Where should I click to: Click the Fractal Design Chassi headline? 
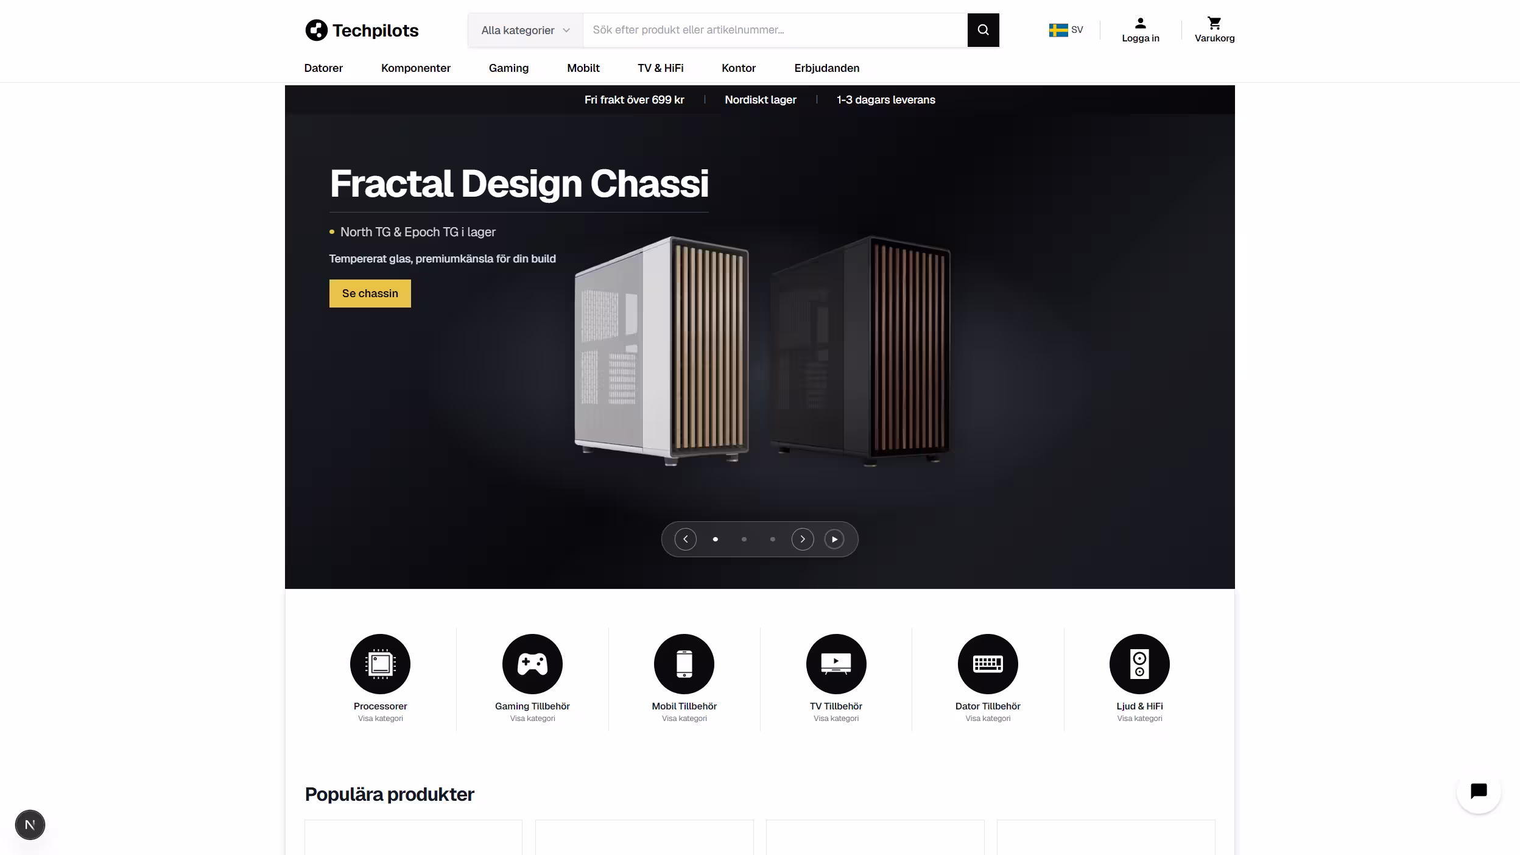[x=519, y=183]
